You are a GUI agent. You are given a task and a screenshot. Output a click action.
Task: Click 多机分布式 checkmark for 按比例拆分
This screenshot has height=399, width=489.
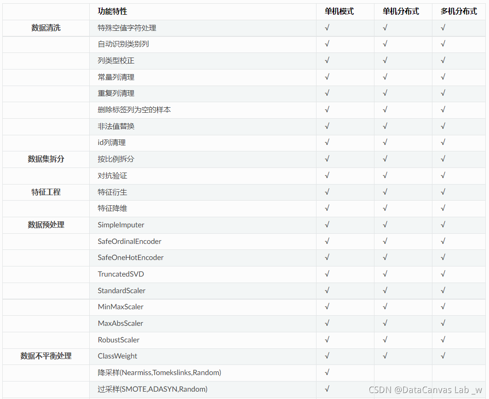443,159
